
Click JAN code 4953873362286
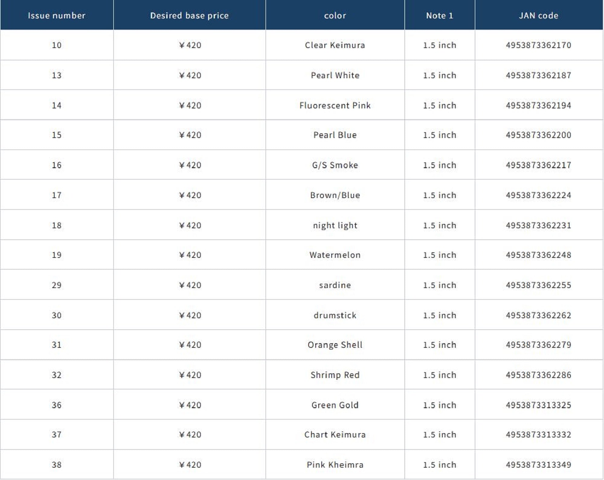tap(538, 375)
